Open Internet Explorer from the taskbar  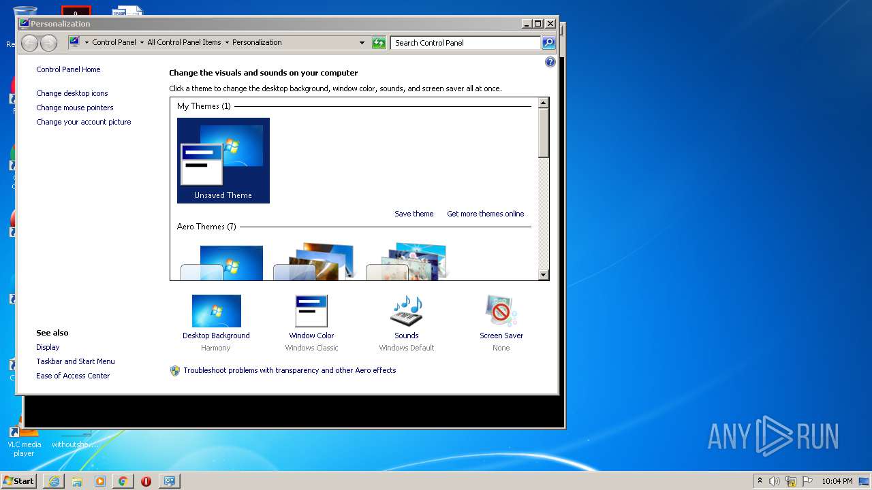[54, 481]
